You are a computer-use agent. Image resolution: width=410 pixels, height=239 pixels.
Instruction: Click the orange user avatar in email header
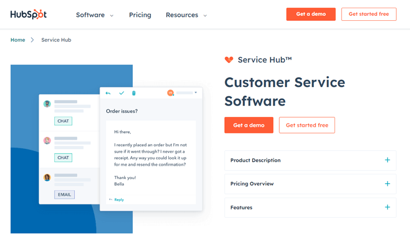(171, 93)
